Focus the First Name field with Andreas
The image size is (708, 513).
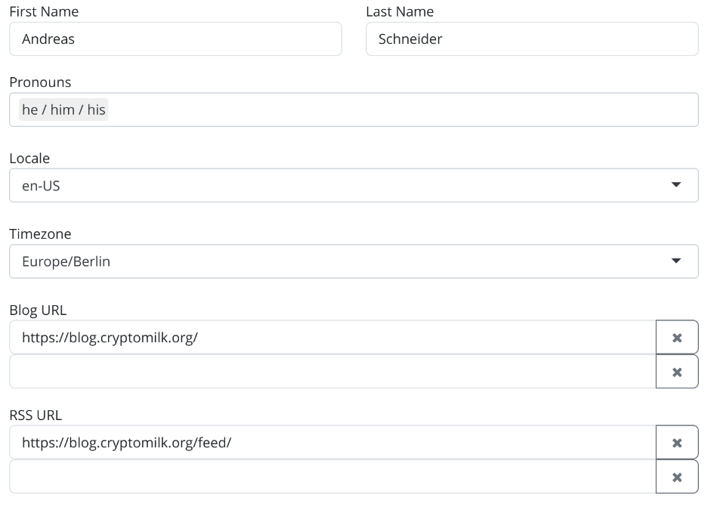click(x=175, y=39)
